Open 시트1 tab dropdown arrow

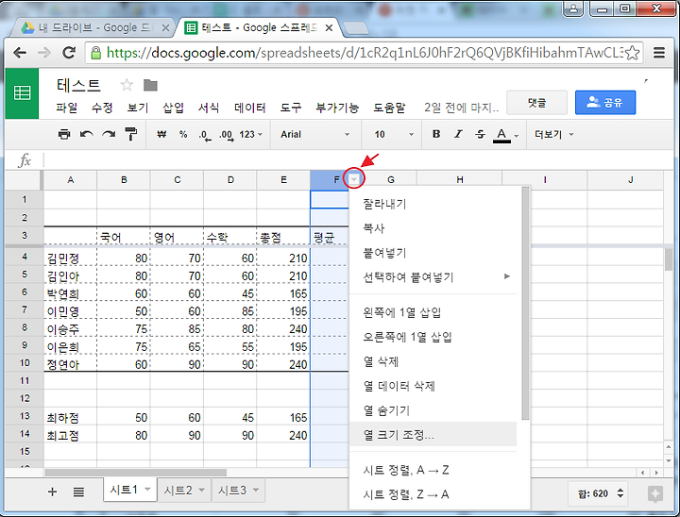pos(147,490)
